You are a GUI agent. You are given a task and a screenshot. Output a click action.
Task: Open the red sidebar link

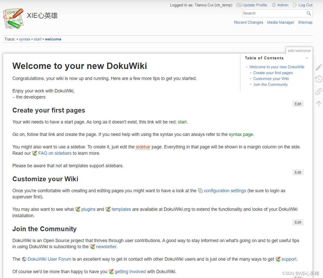(143, 147)
